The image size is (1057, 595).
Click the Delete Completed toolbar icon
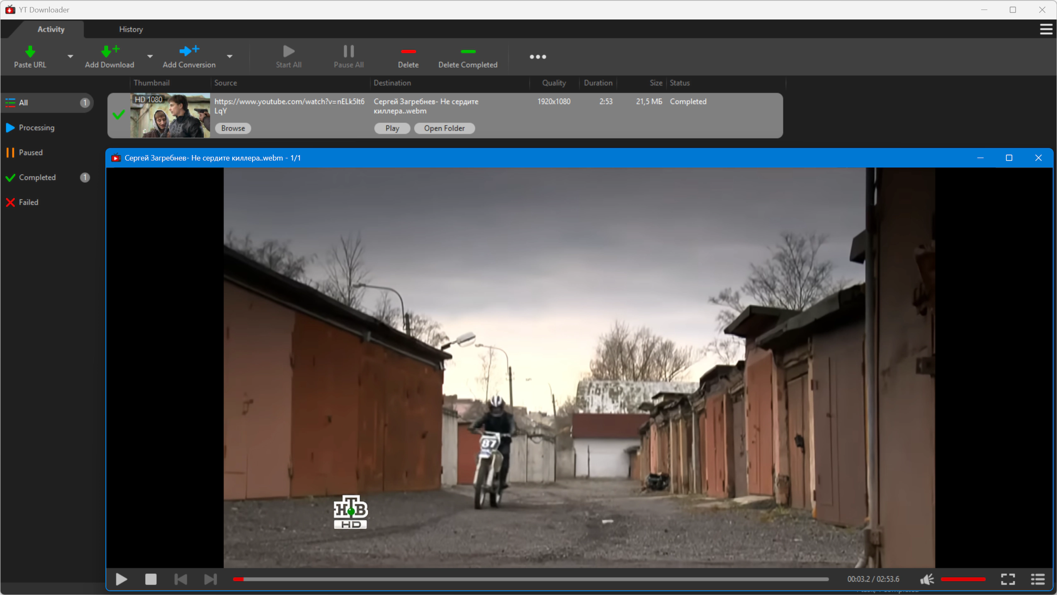(x=467, y=52)
